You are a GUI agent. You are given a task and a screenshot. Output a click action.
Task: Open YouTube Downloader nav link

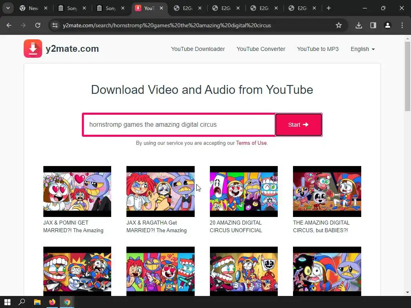[x=198, y=49]
